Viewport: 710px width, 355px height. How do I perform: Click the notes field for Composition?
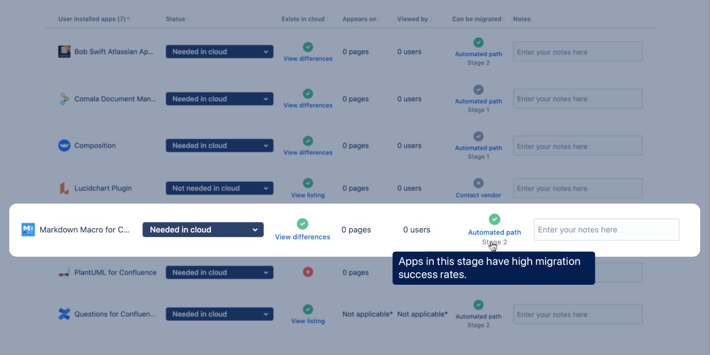tap(577, 145)
